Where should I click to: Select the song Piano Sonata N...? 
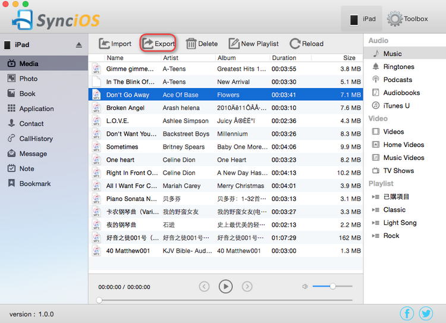click(x=225, y=199)
